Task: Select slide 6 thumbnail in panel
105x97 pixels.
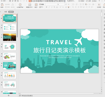Action: pyautogui.click(x=9, y=66)
